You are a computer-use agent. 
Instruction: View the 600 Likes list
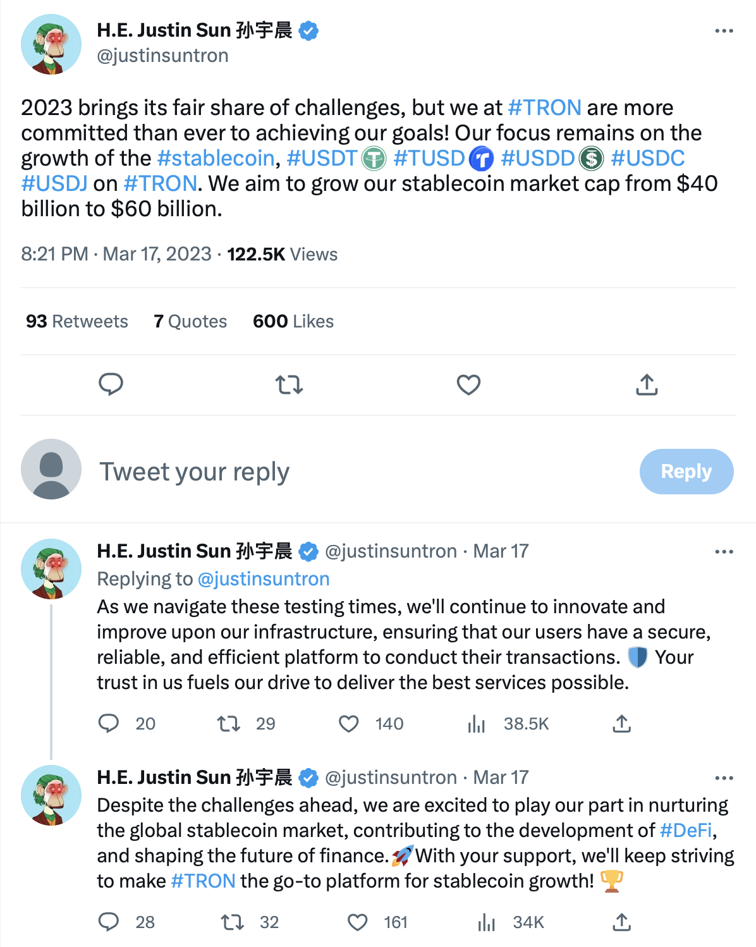(293, 321)
